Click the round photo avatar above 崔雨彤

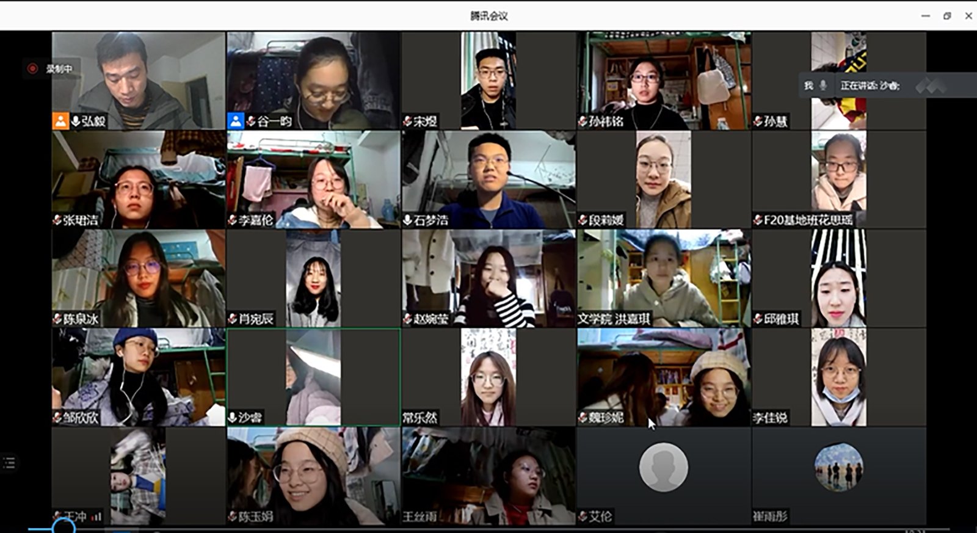pyautogui.click(x=838, y=467)
